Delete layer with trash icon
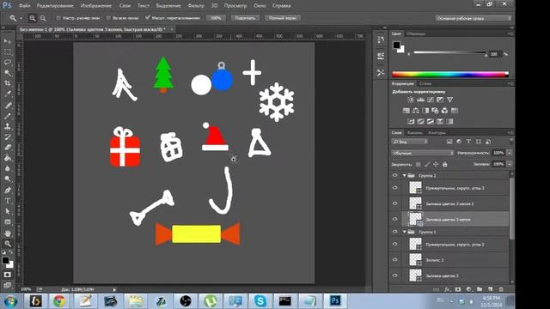Screen dimensions: 550x309 501,289
